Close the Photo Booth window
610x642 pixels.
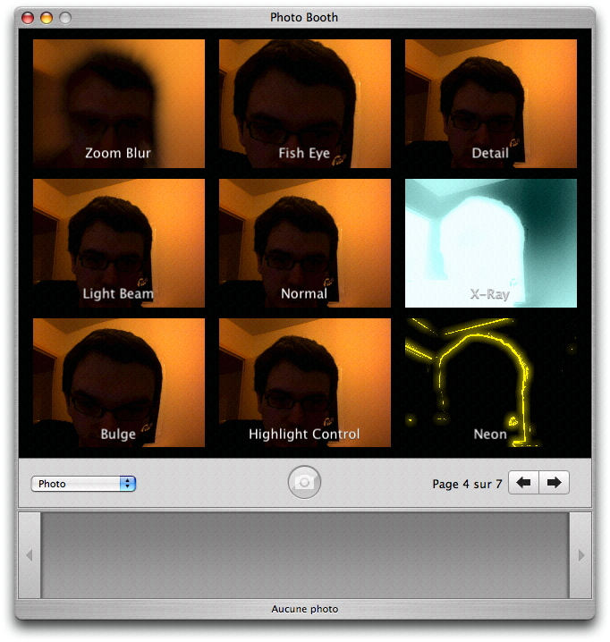point(28,18)
